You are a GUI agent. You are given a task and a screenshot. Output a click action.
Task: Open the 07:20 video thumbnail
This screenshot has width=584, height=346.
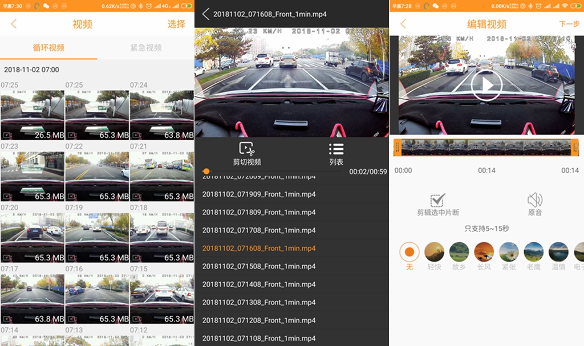33,238
